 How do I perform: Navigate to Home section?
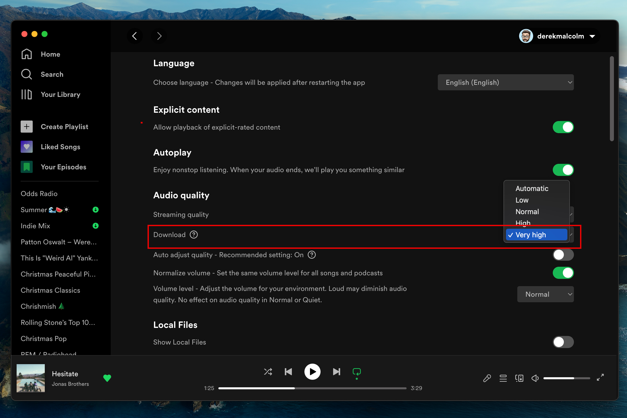point(50,55)
